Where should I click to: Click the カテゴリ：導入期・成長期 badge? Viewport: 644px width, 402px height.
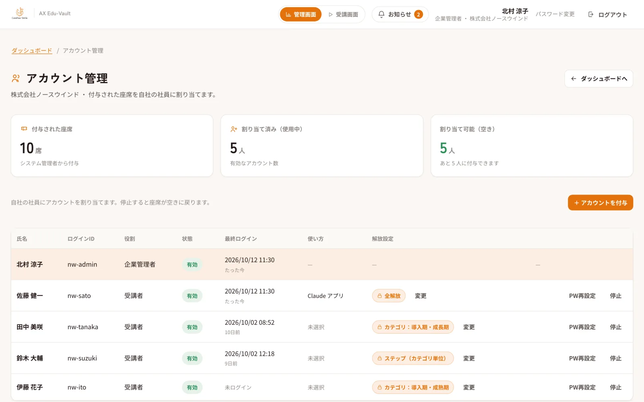coord(413,327)
